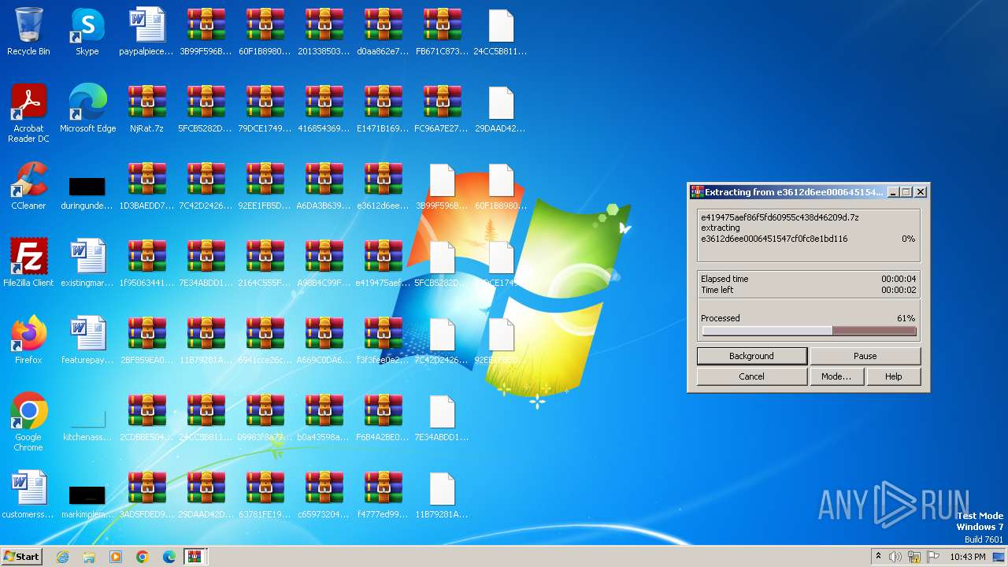Open the Recycle Bin icon
The width and height of the screenshot is (1008, 567).
[x=28, y=26]
